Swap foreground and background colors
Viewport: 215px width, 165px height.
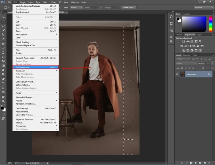4,105
